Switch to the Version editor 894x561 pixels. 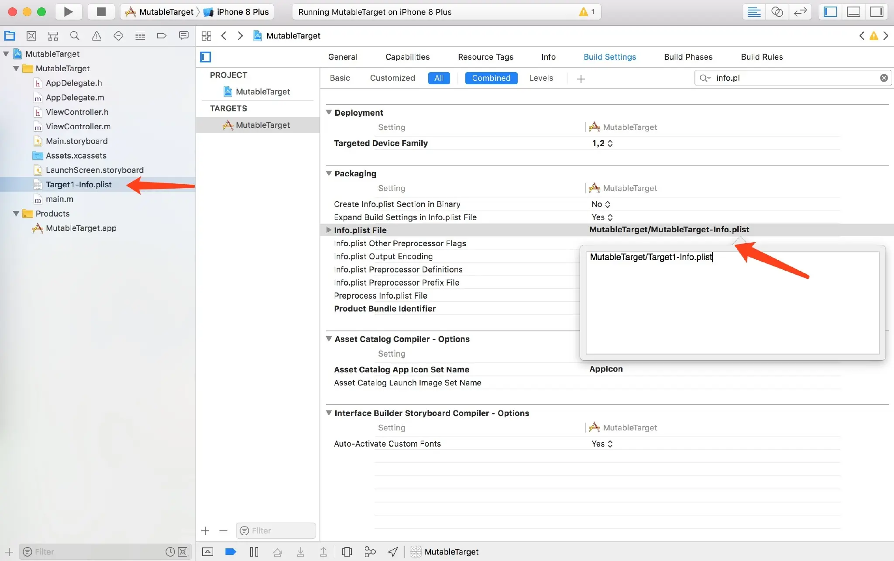[x=800, y=12]
